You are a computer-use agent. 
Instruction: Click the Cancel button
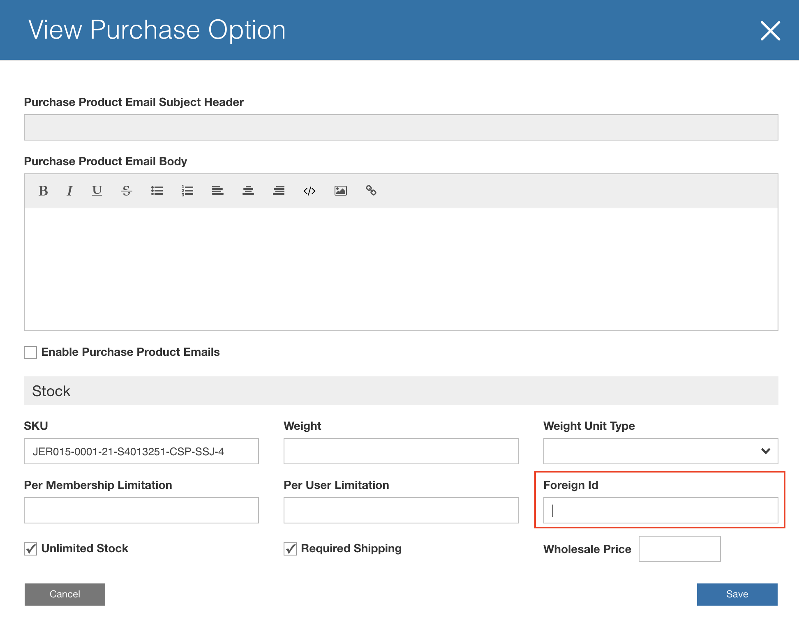click(65, 594)
